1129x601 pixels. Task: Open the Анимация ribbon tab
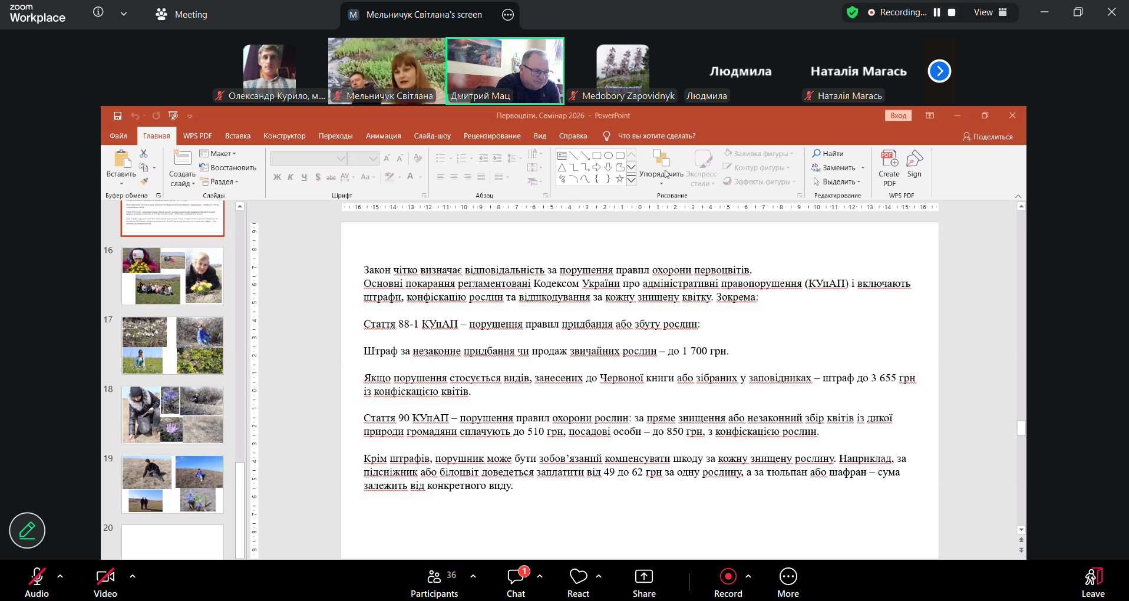(383, 136)
